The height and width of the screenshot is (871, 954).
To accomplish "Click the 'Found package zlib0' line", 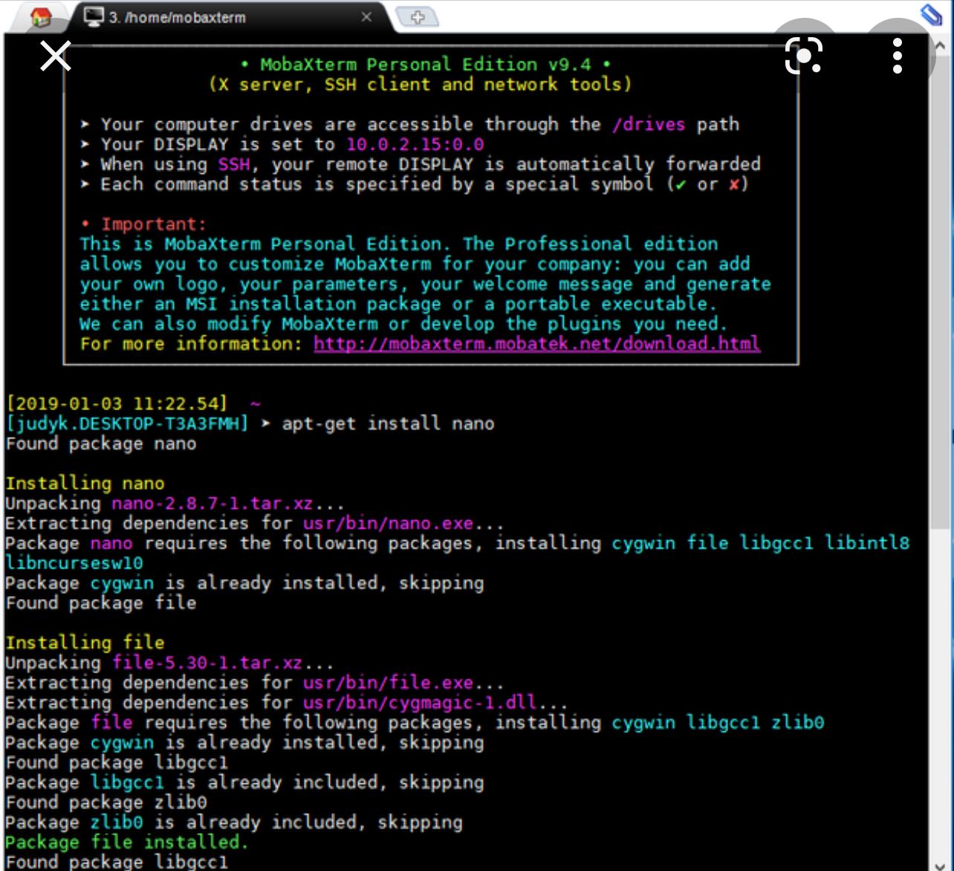I will tap(106, 803).
